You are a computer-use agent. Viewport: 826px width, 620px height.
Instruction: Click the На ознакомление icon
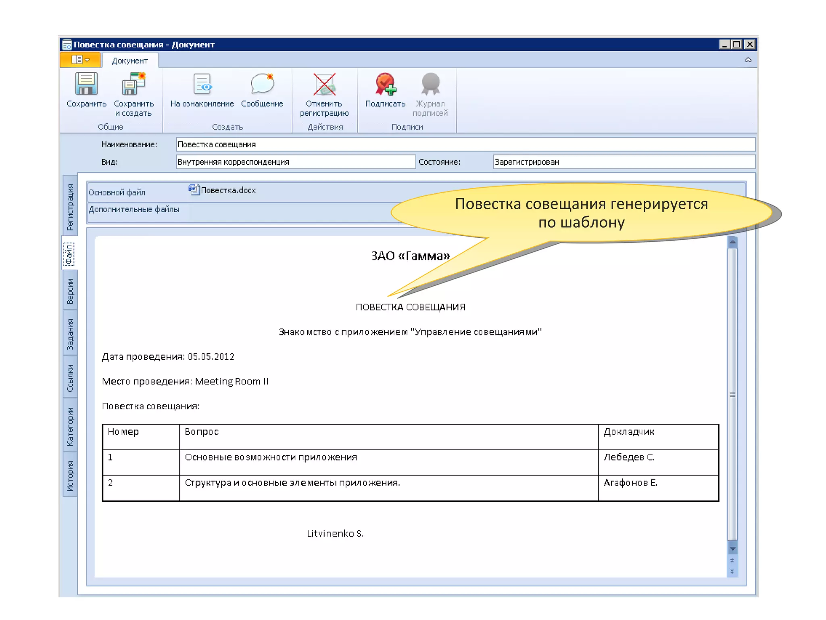pos(202,84)
